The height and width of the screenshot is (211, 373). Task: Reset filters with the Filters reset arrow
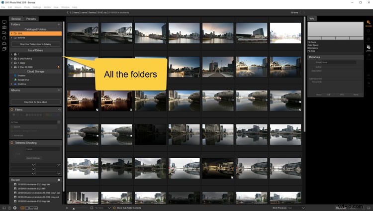coord(59,109)
